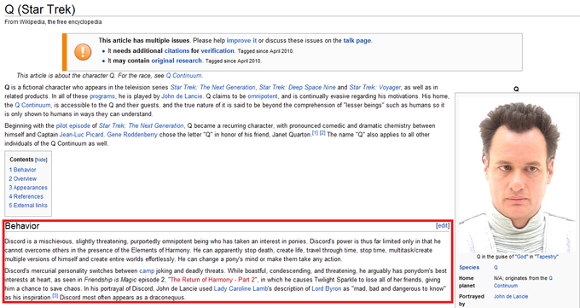Jump to footnote [3]
Image resolution: width=580 pixels, height=308 pixels.
tap(55, 296)
